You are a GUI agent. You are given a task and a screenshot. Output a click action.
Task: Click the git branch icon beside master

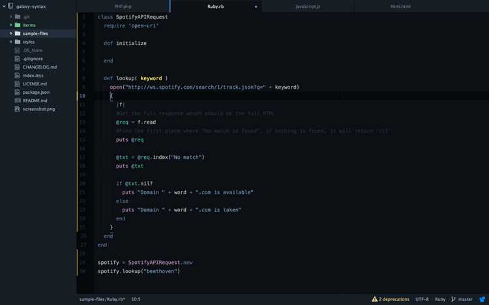click(x=453, y=299)
